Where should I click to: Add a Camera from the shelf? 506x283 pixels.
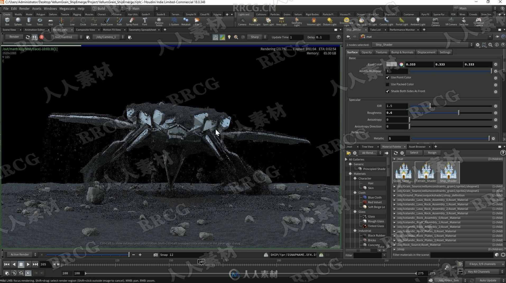(x=242, y=21)
